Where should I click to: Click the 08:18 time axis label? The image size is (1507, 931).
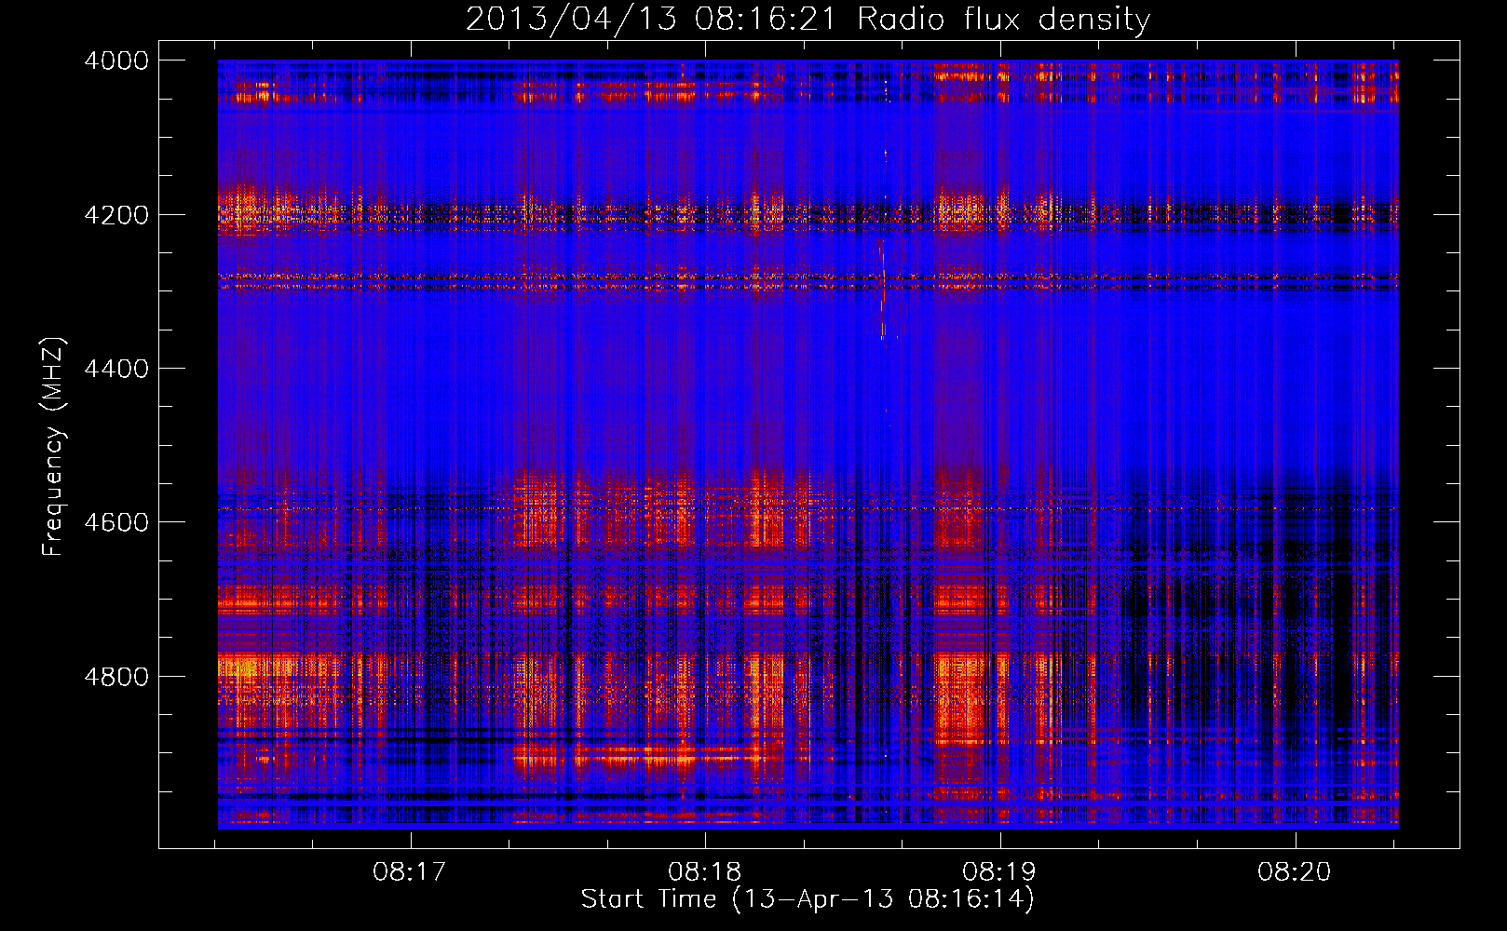click(705, 872)
